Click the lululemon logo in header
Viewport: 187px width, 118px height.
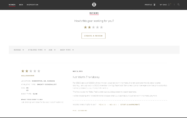[x=94, y=5]
